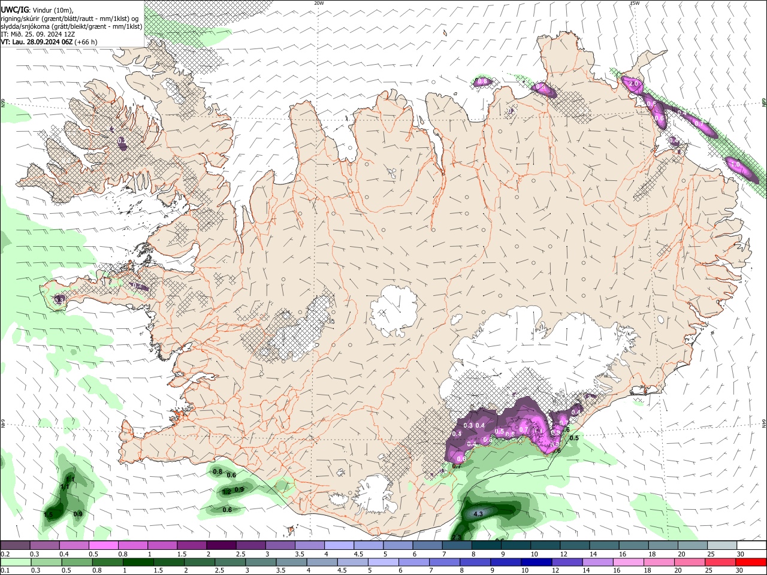Click the snow-scale swatch starting at 0.2
767x575 pixels.
(x=15, y=546)
